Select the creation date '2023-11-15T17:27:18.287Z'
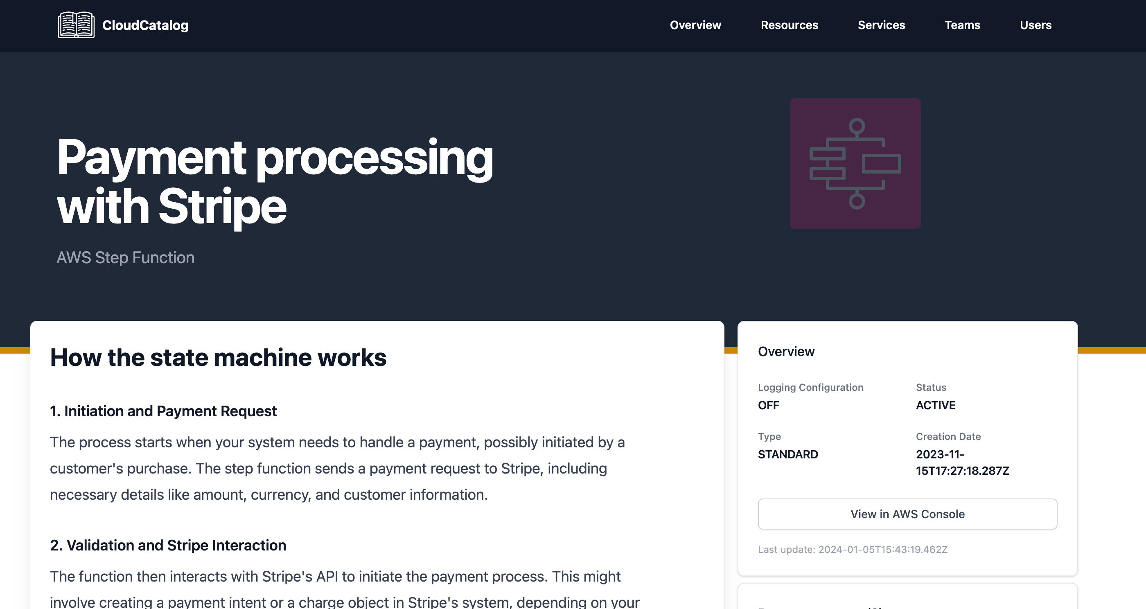This screenshot has height=609, width=1146. click(x=962, y=462)
